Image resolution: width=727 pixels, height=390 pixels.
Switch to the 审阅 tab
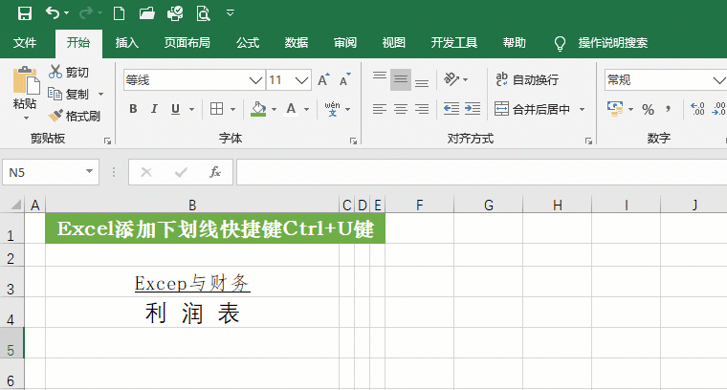pos(345,43)
